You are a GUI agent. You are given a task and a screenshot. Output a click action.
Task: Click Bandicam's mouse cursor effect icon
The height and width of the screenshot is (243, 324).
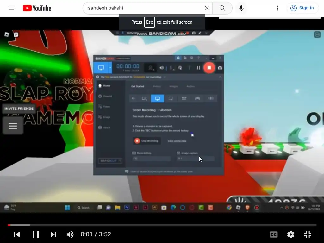(180, 68)
